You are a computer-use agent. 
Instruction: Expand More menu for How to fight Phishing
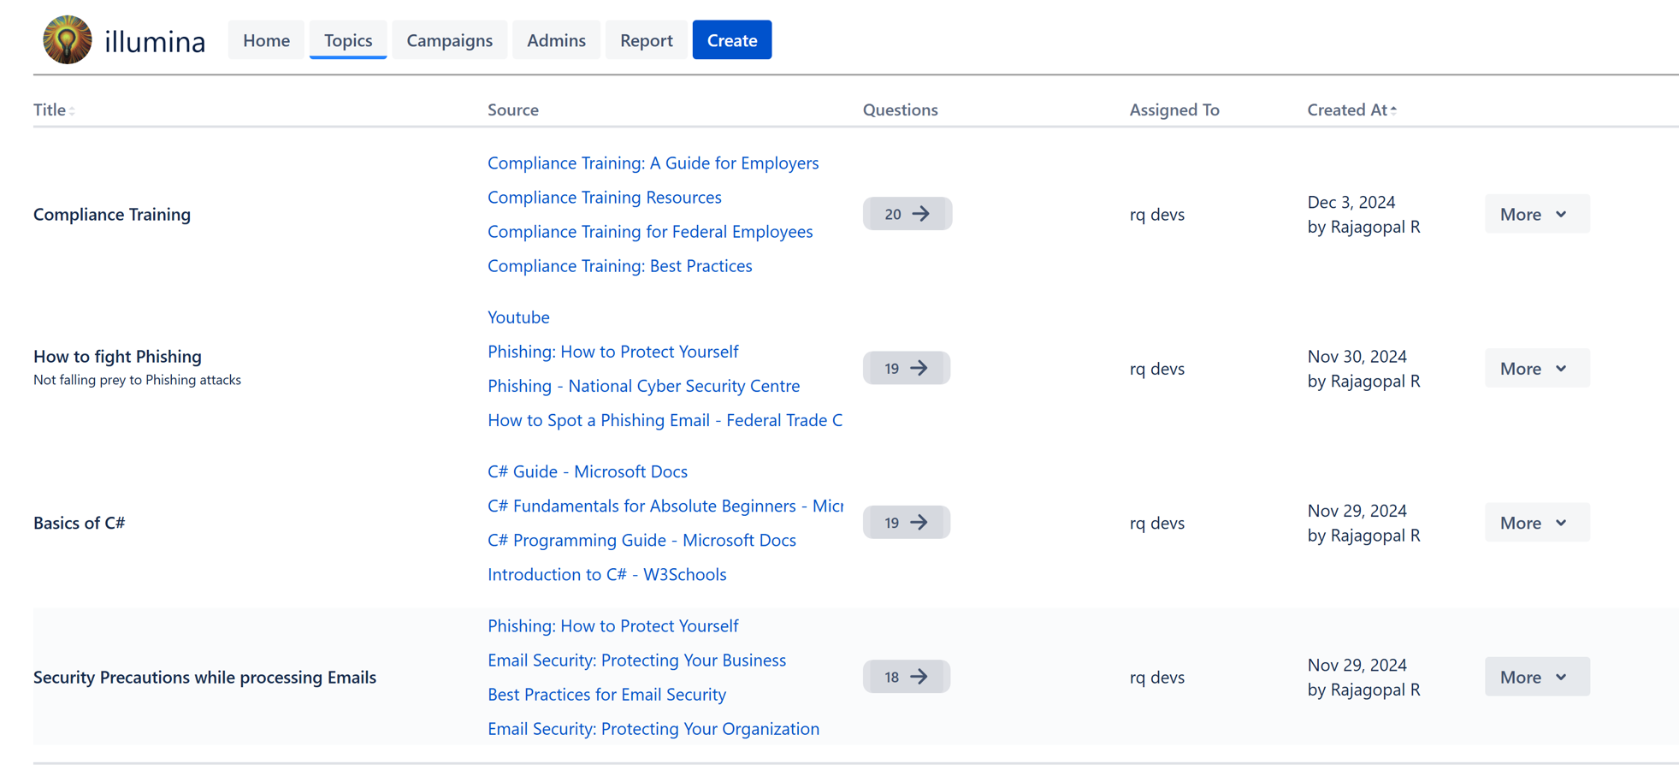(1536, 369)
